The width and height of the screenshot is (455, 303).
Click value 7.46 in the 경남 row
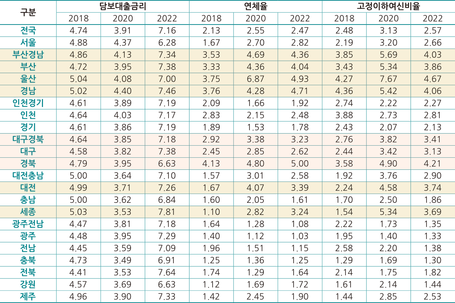coord(167,91)
